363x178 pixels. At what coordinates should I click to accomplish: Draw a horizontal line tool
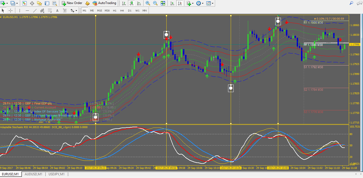(27, 10)
